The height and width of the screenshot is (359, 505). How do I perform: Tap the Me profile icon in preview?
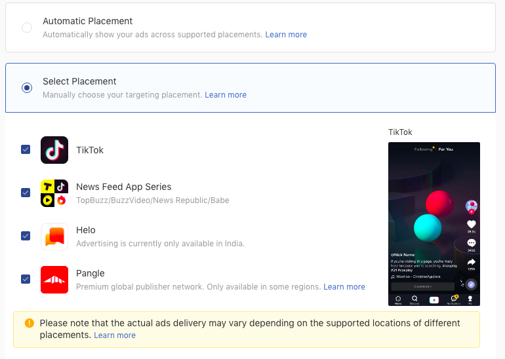point(470,300)
